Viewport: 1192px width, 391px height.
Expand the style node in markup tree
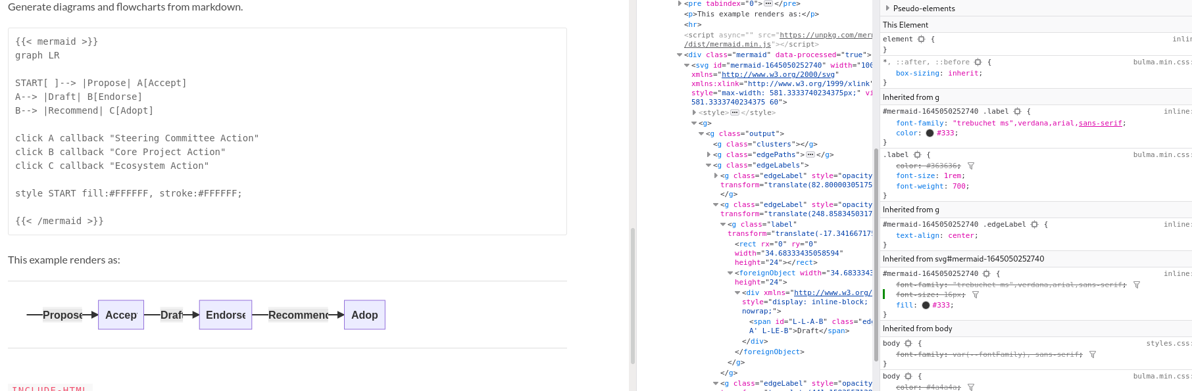pyautogui.click(x=694, y=113)
